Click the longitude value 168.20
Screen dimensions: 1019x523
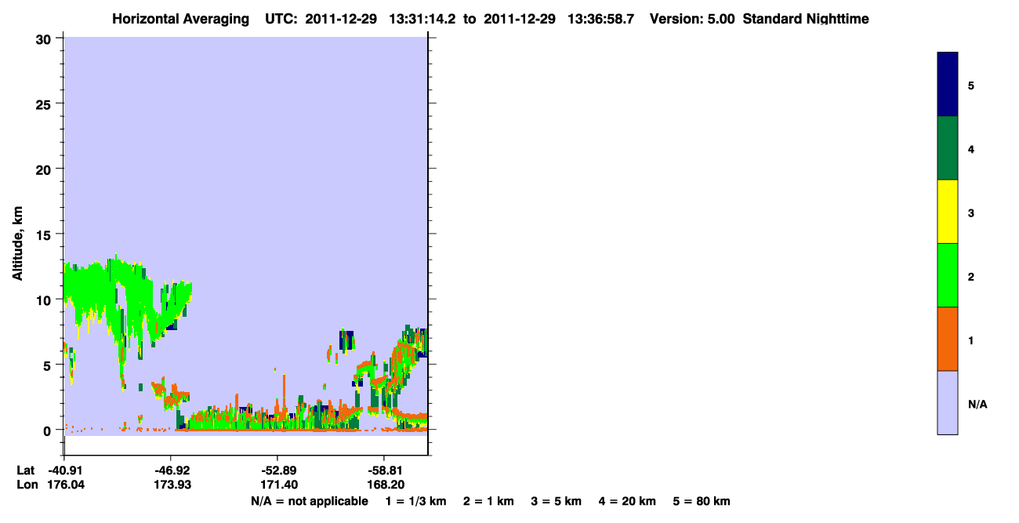(385, 485)
